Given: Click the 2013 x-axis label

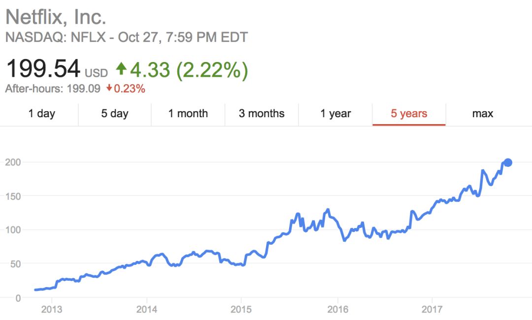Looking at the screenshot, I should (52, 309).
